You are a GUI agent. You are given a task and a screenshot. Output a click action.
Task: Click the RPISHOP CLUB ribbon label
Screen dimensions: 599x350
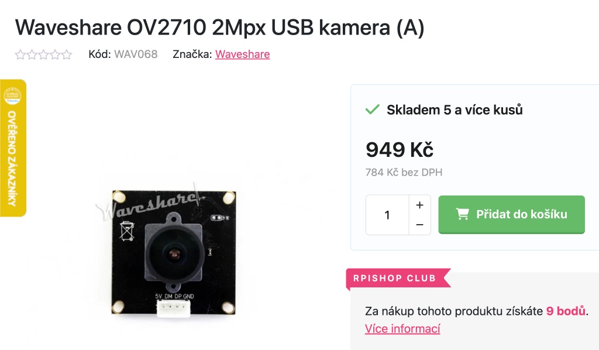[x=395, y=278]
